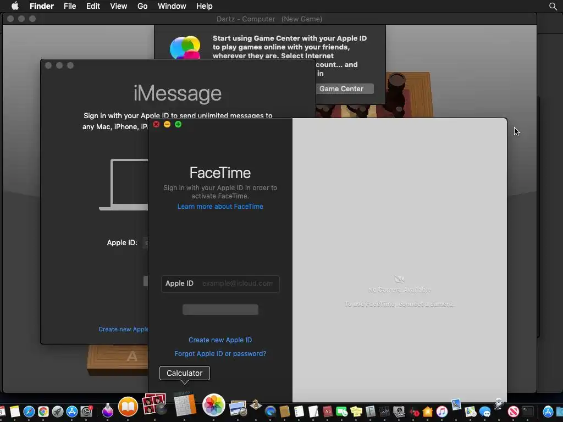Click the FaceTime heading text
This screenshot has height=422, width=563.
pyautogui.click(x=220, y=173)
